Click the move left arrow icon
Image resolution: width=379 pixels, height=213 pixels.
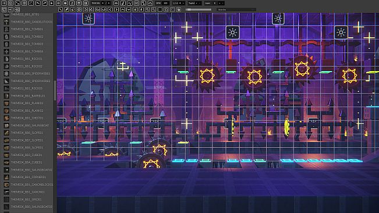click(x=110, y=9)
